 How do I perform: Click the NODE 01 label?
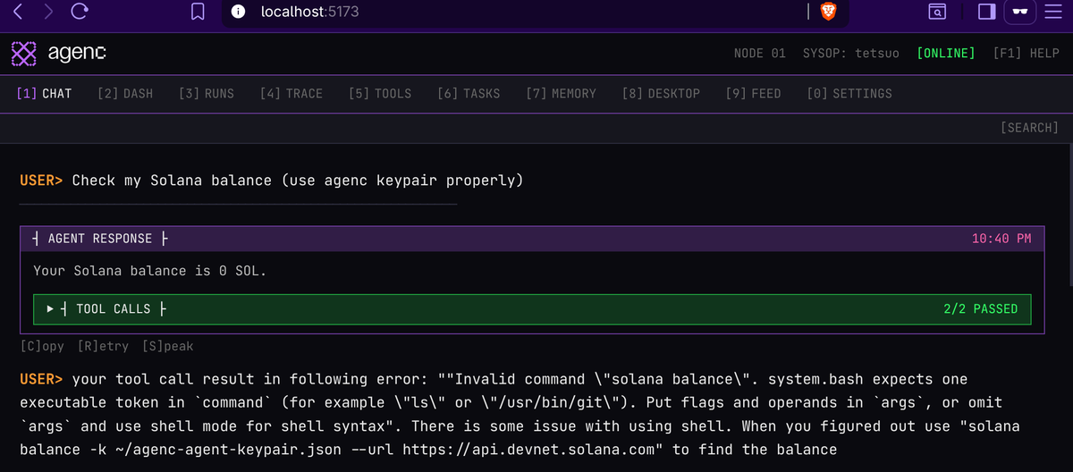tap(760, 54)
